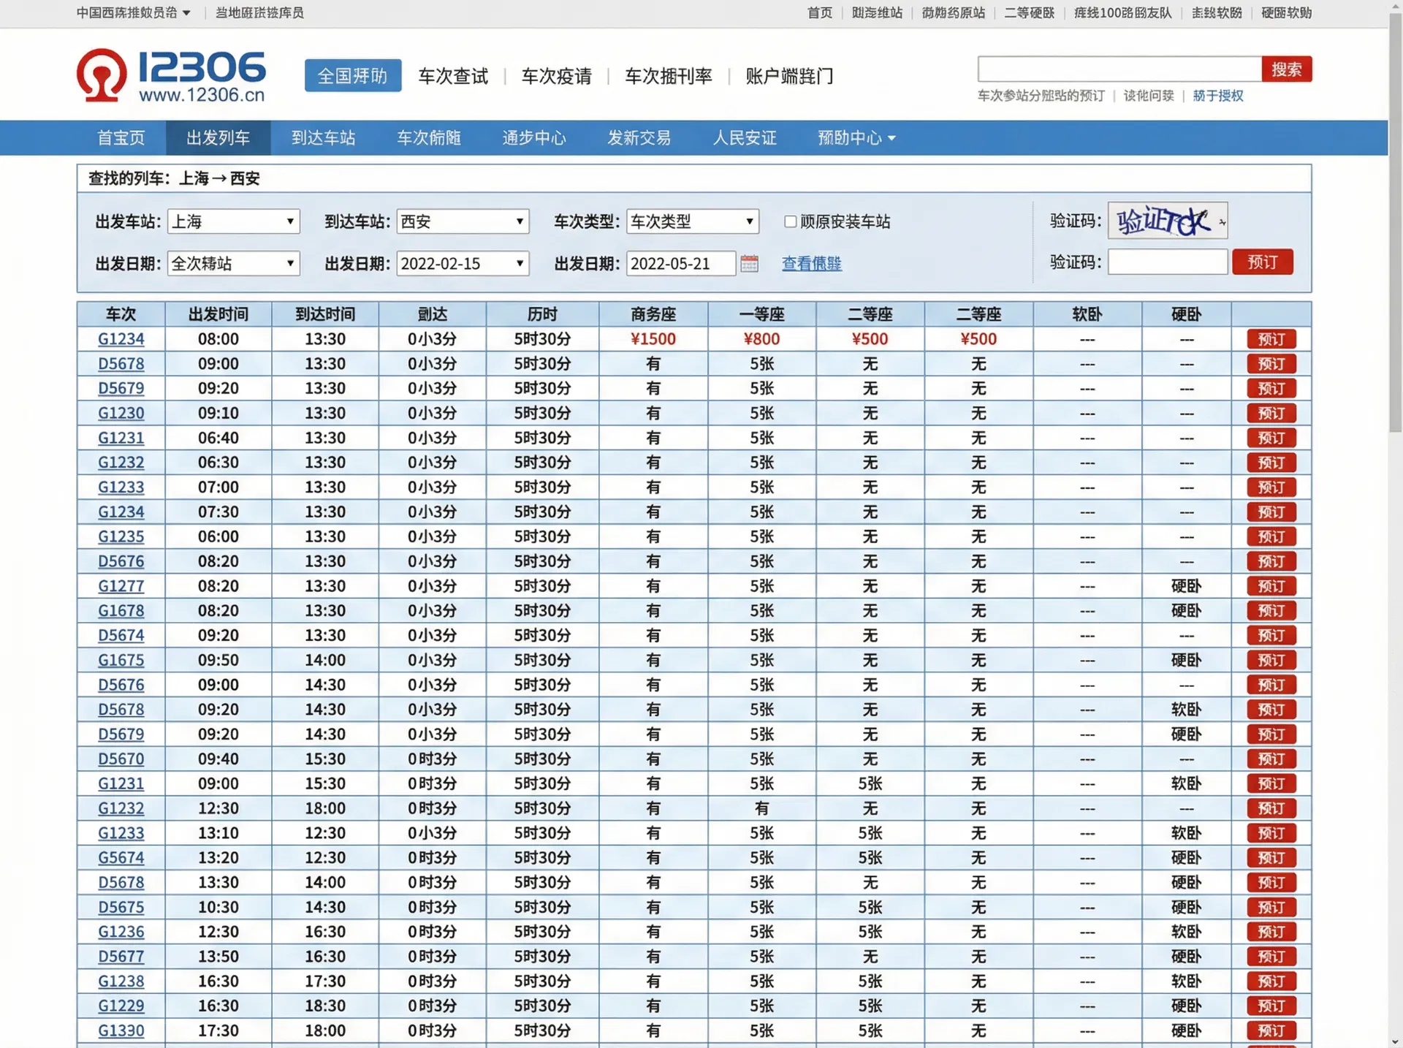1403x1048 pixels.
Task: Open train link D5678 departing 09:00
Action: [x=121, y=364]
